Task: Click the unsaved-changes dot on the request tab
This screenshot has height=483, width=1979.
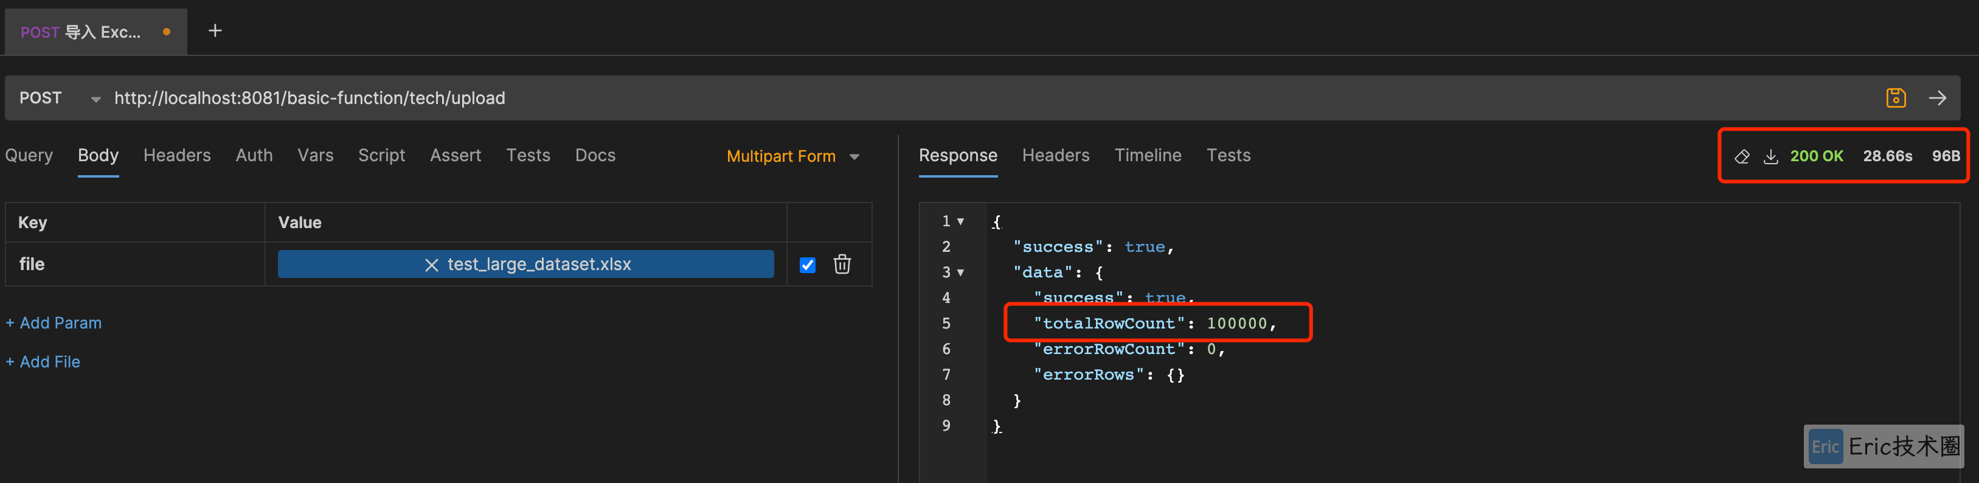Action: (x=166, y=32)
